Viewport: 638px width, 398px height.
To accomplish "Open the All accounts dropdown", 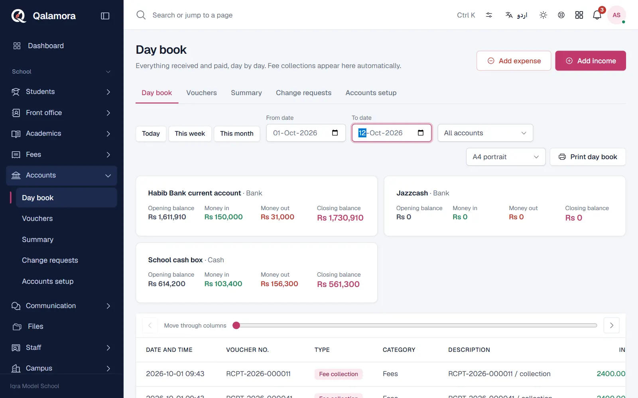I will click(x=485, y=133).
